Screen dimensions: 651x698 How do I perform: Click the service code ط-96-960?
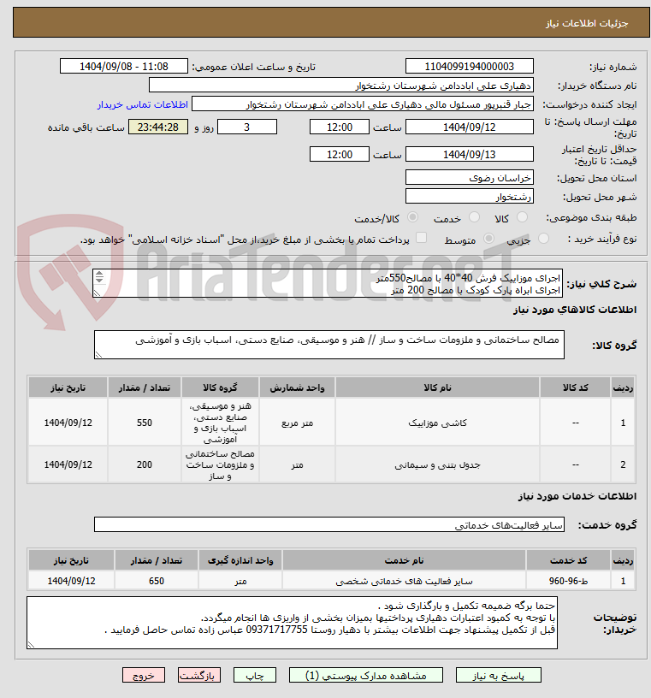click(x=568, y=582)
